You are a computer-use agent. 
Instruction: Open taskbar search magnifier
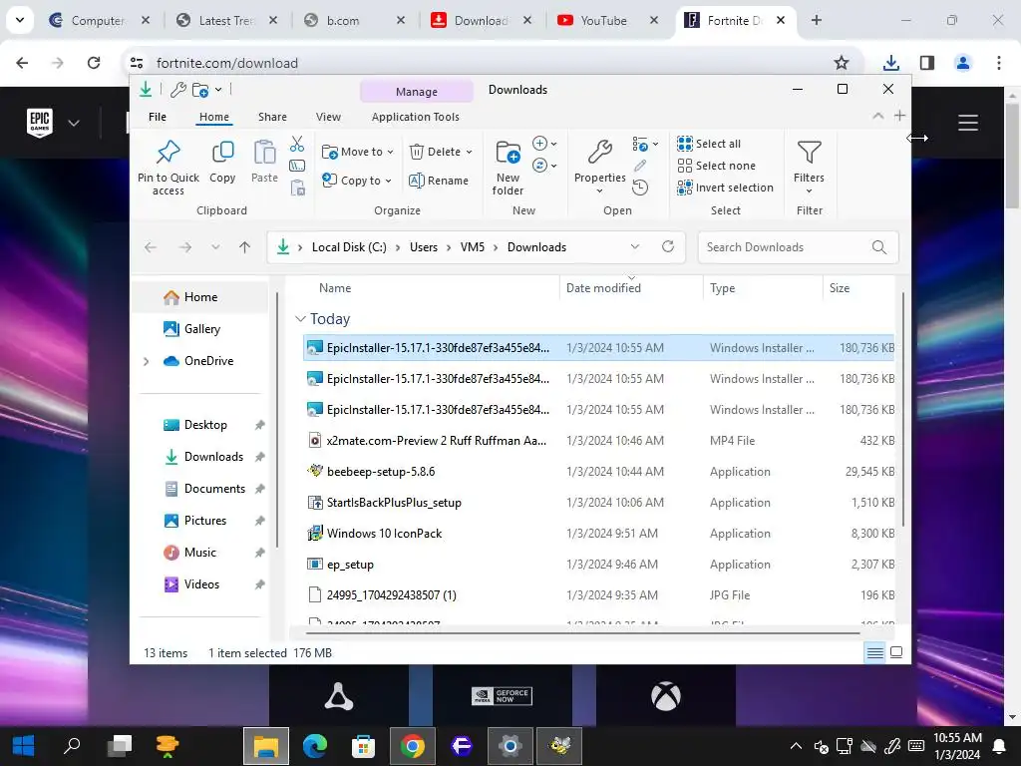point(72,745)
